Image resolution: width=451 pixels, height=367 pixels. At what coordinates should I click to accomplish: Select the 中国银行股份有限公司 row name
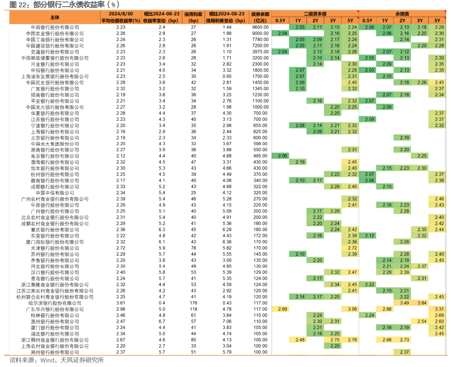click(55, 27)
